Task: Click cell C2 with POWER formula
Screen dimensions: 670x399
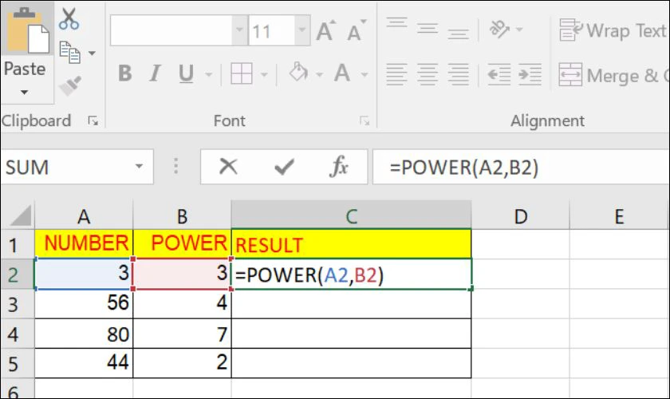Action: pyautogui.click(x=351, y=275)
